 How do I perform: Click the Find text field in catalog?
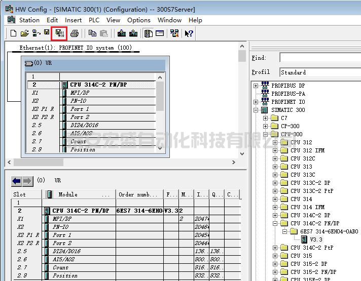tap(319, 58)
